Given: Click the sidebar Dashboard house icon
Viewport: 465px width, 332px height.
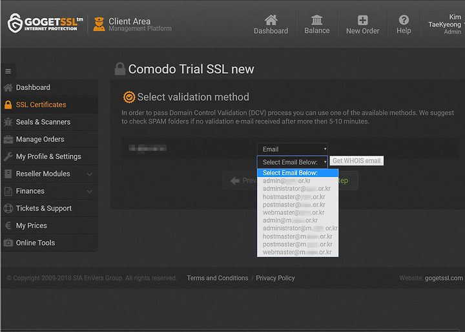Looking at the screenshot, I should (x=8, y=88).
